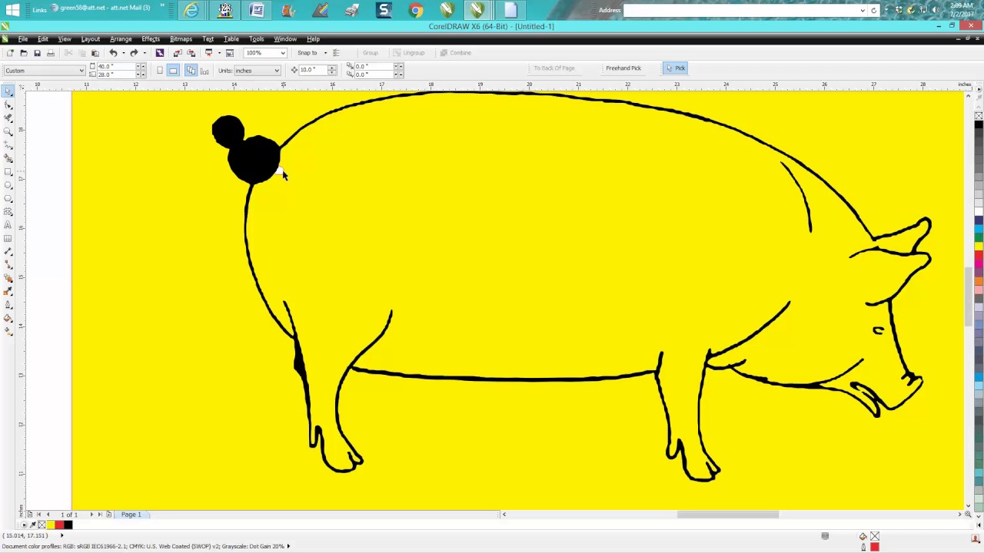The image size is (984, 553).
Task: Open Google Chrome from the taskbar
Action: [415, 10]
